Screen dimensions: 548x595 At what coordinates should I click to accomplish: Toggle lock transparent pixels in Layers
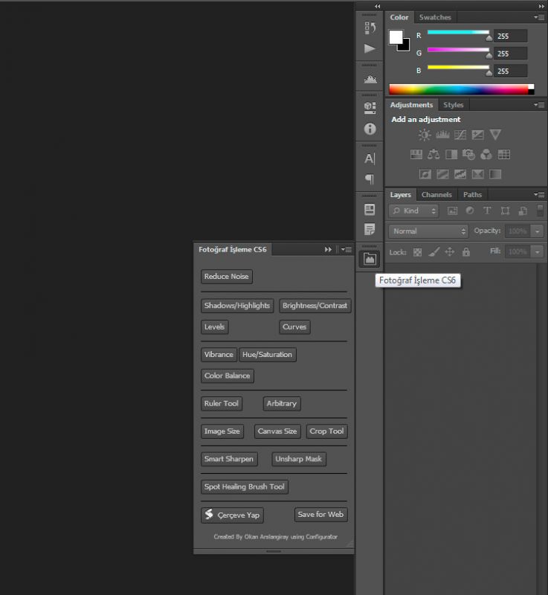coord(417,252)
